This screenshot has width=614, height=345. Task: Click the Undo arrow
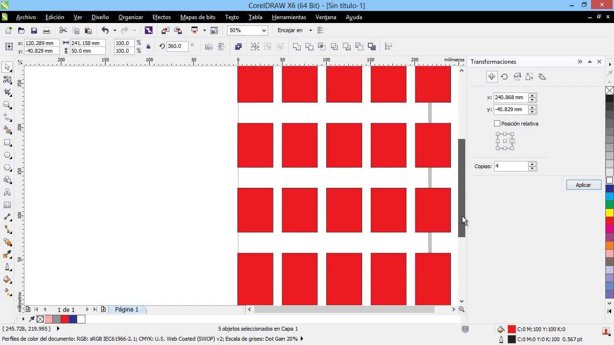point(105,30)
